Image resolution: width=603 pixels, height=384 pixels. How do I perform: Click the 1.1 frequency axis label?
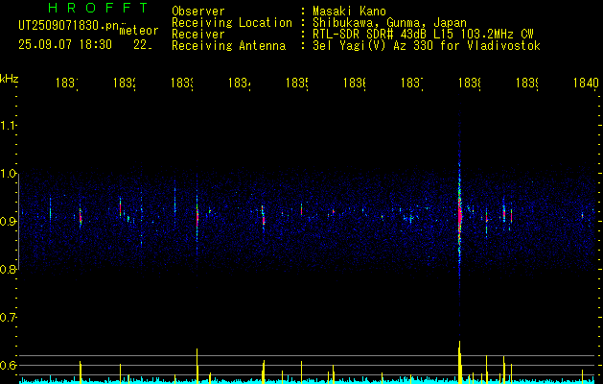[9, 126]
